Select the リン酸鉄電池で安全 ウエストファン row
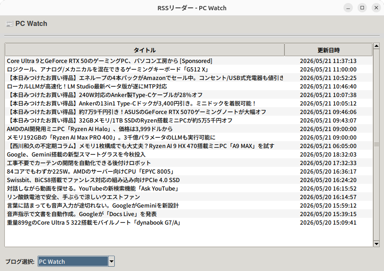The height and width of the screenshot is (271, 384). (189, 197)
